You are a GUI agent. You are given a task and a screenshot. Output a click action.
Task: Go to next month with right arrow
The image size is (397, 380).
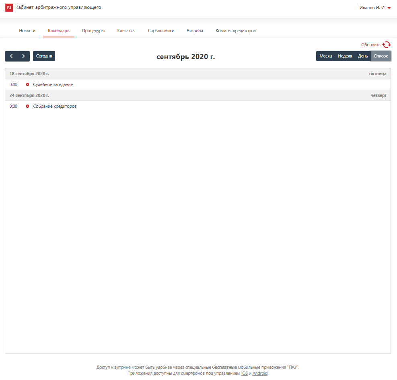(x=23, y=56)
